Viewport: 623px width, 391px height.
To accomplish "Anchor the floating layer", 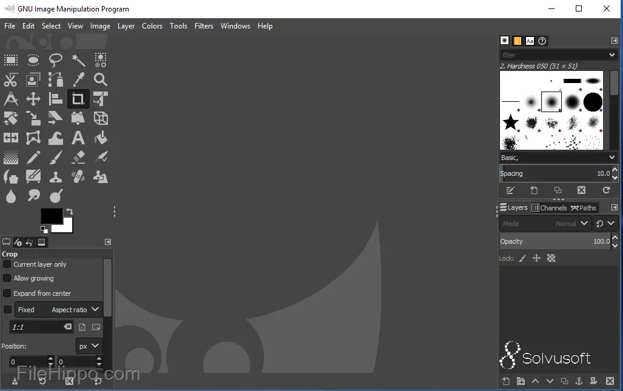I will [579, 381].
